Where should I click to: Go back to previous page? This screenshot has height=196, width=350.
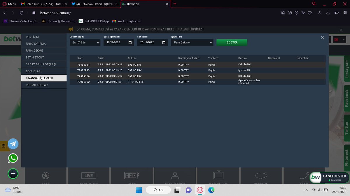(5, 13)
